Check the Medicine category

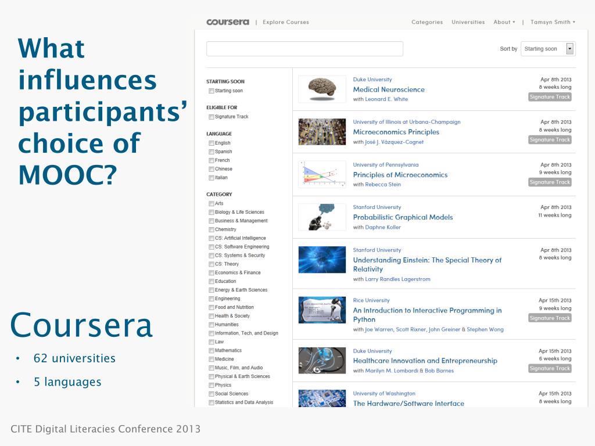click(211, 359)
